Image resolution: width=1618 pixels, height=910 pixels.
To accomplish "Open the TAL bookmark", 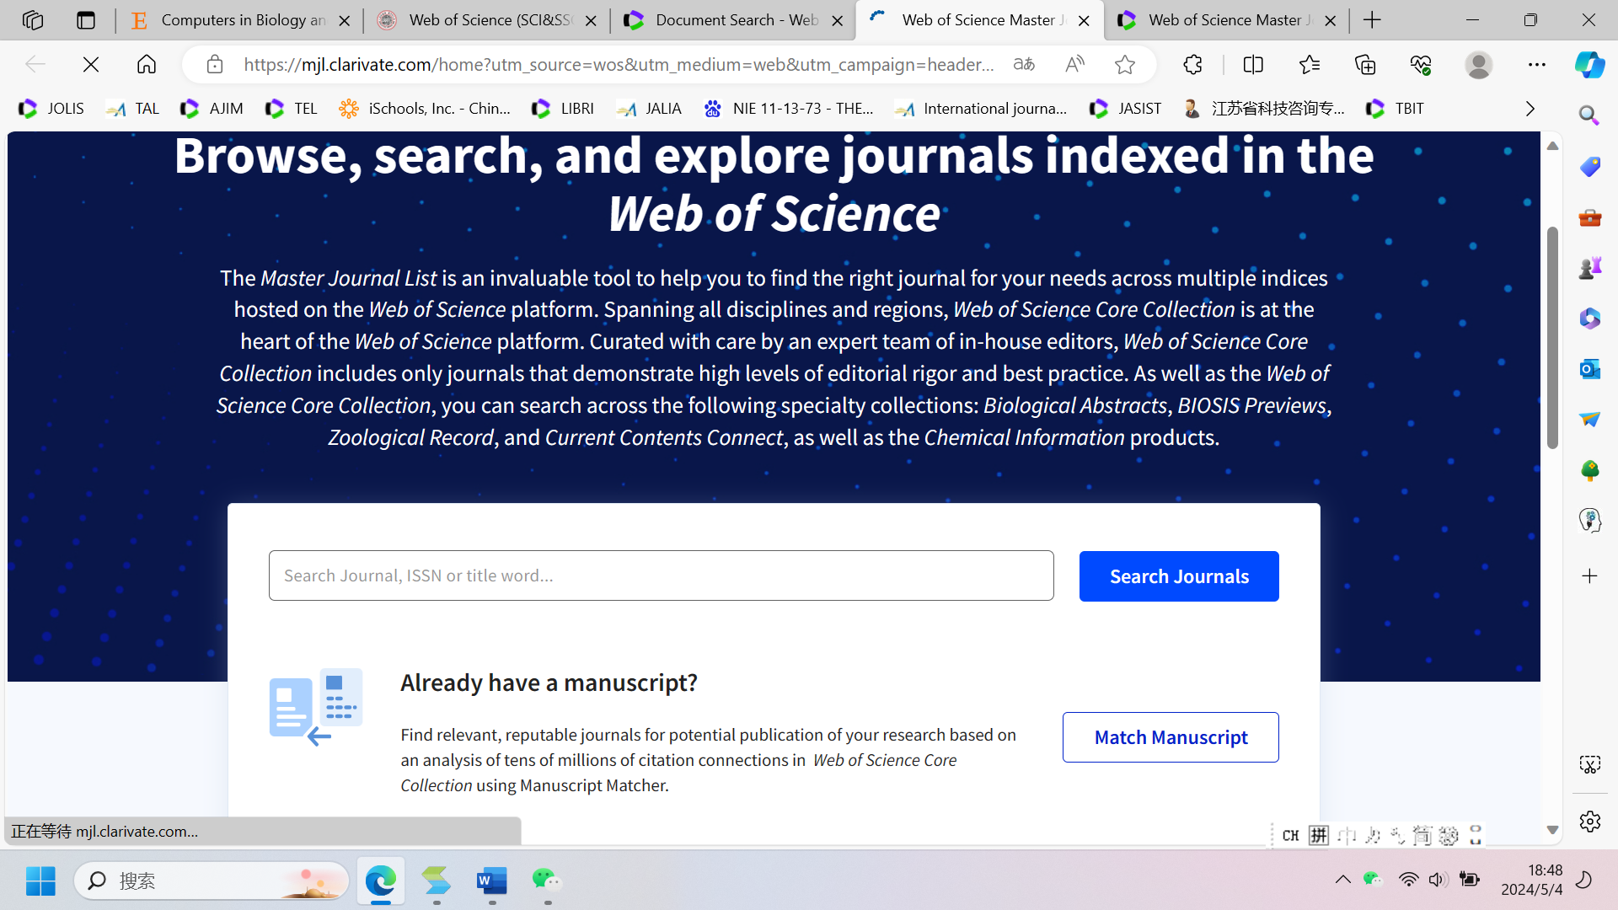I will (133, 109).
